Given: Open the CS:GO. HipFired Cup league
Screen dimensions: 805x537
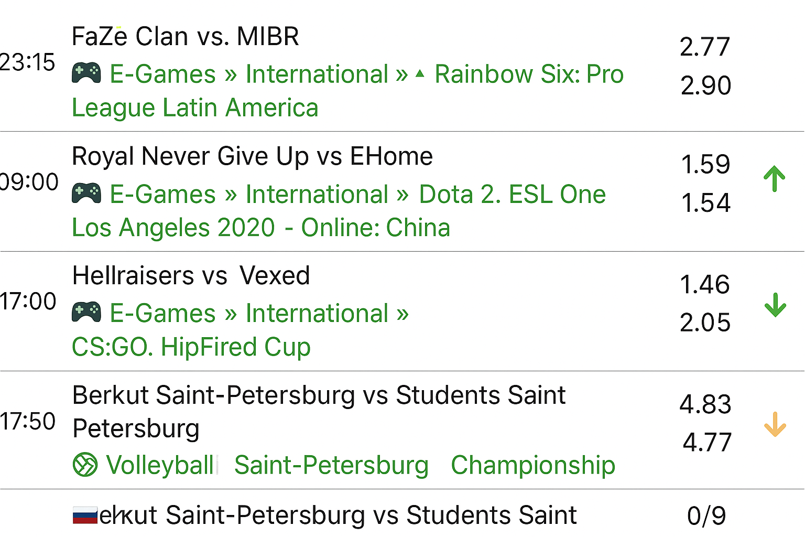Looking at the screenshot, I should point(191,347).
